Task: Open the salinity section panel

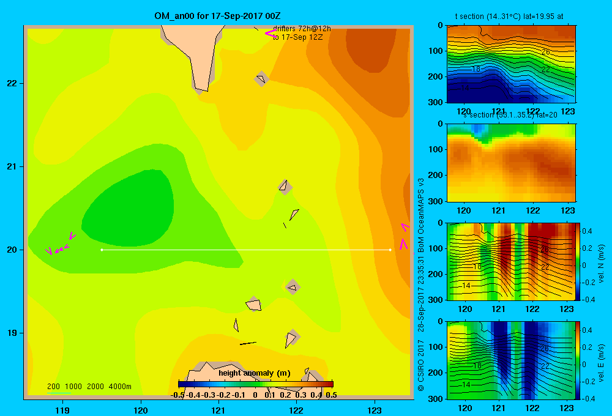Action: 511,163
